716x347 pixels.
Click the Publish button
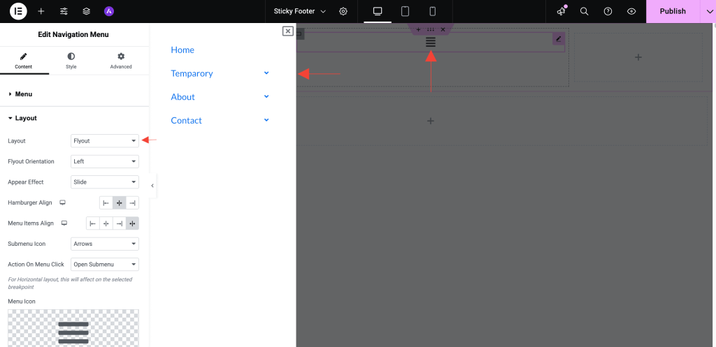(x=672, y=11)
